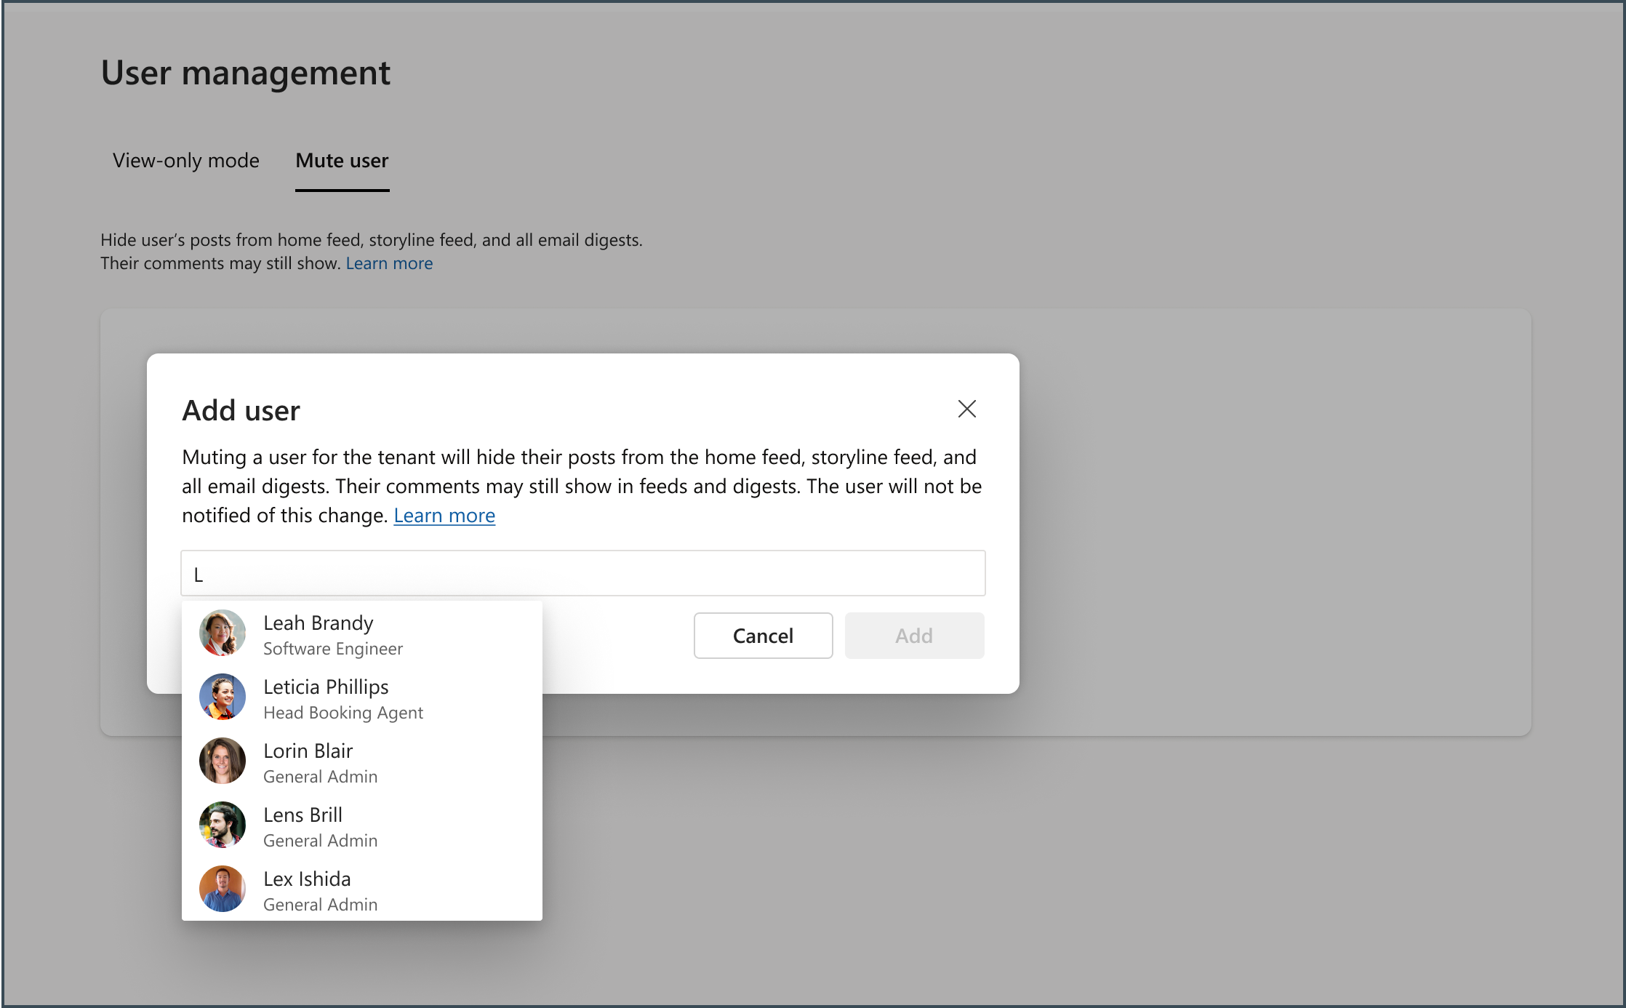Click the Learn more link in dialog
This screenshot has height=1008, width=1626.
click(444, 516)
